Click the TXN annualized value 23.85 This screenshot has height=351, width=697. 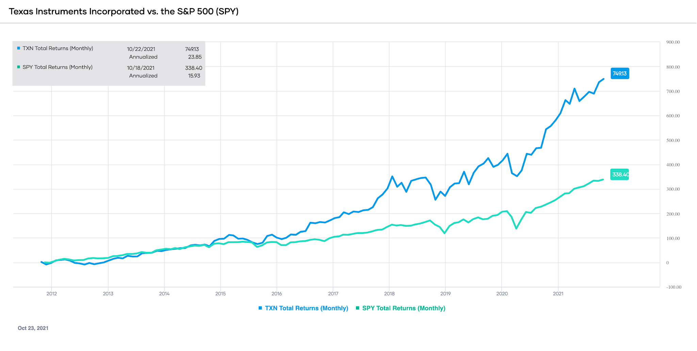click(x=195, y=57)
